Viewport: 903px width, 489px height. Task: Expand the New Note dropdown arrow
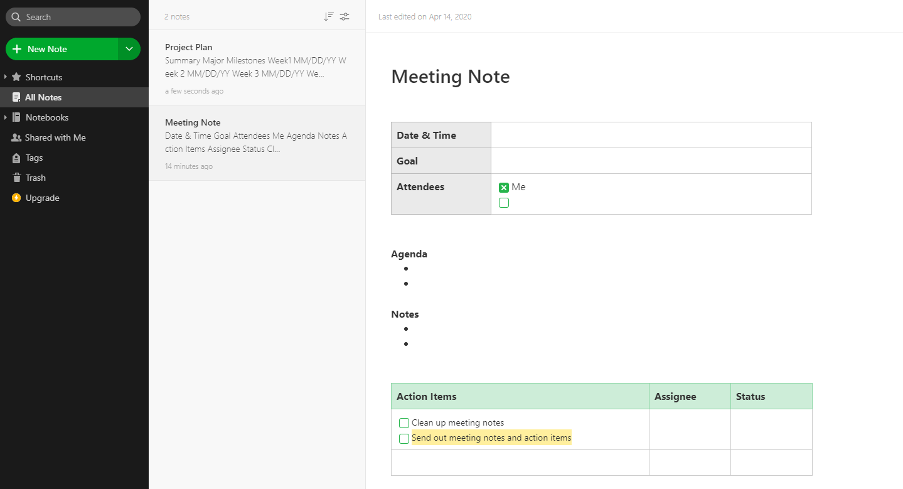pyautogui.click(x=129, y=48)
